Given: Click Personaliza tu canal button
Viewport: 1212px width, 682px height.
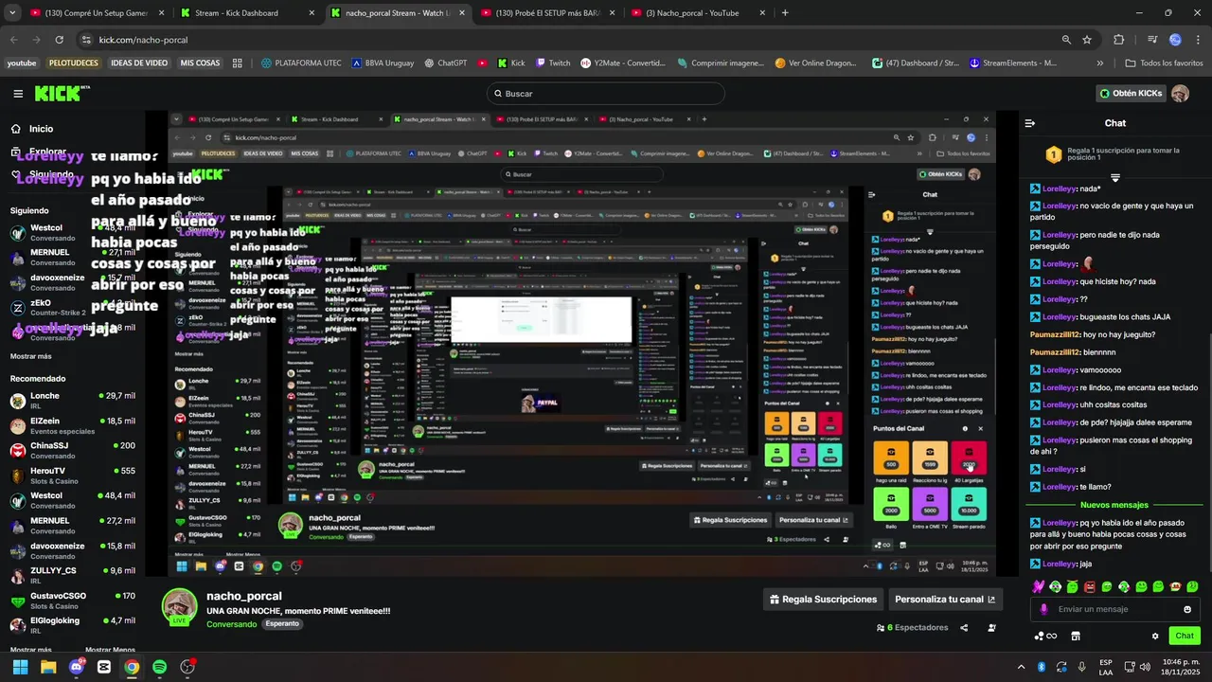Looking at the screenshot, I should 945,600.
